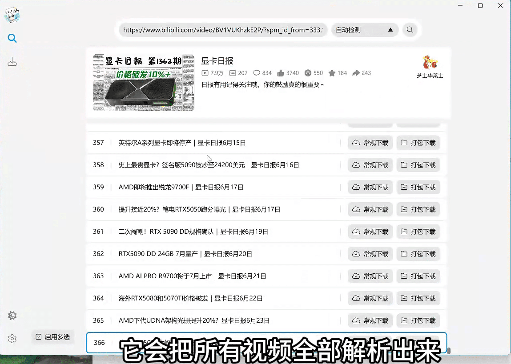Click 常规下载 for episode 357
This screenshot has height=364, width=511.
pos(370,143)
